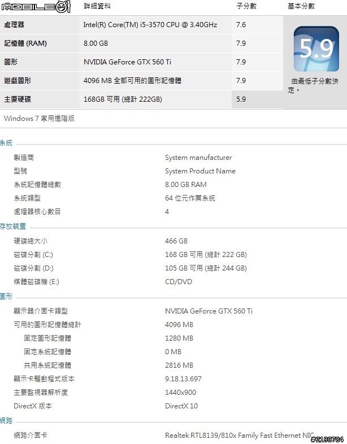Click the 4096 MB total graphics memory value
Screen dimensions: 347x444
[179, 324]
